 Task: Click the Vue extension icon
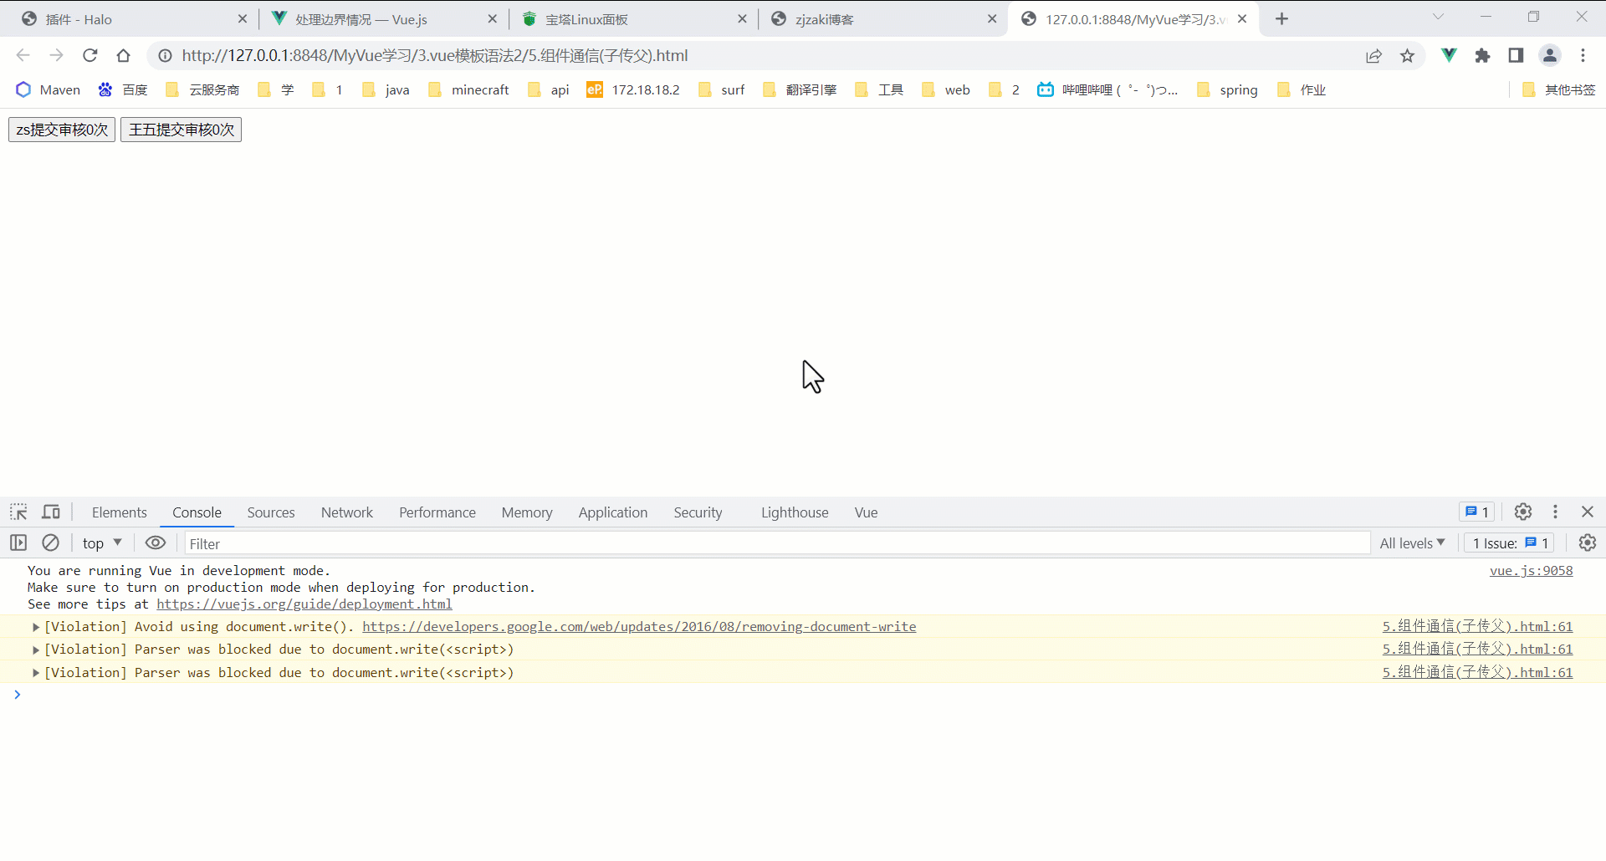(1449, 55)
